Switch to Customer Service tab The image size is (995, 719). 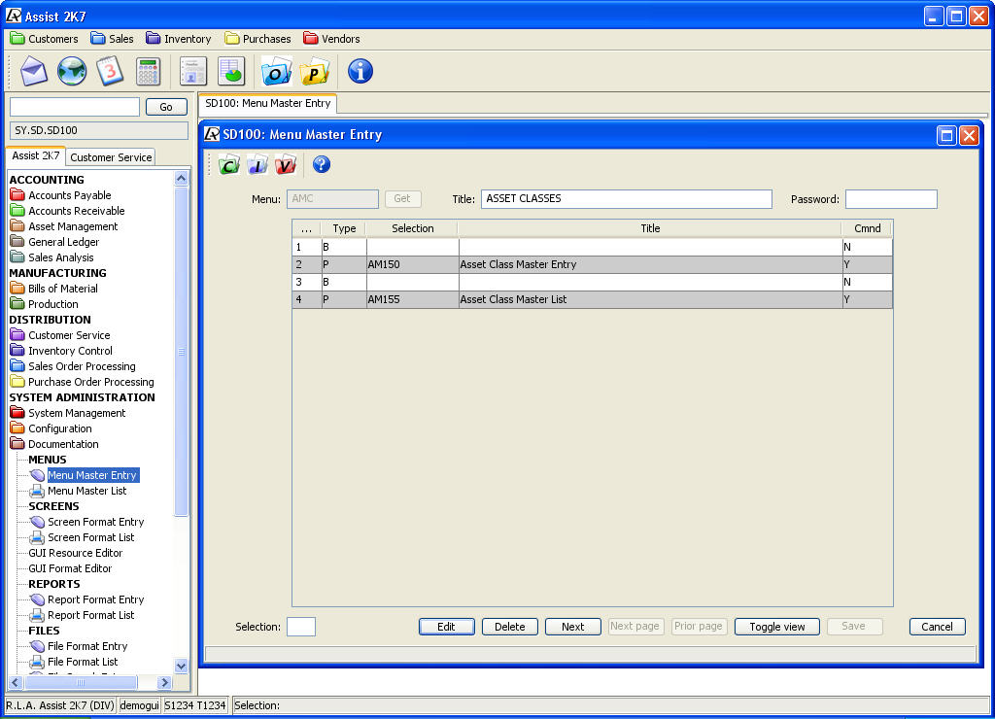[x=111, y=157]
